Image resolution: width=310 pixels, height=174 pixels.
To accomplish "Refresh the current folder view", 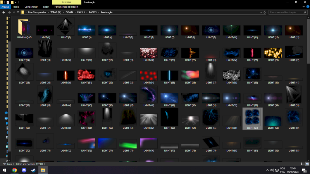I will coord(264,12).
